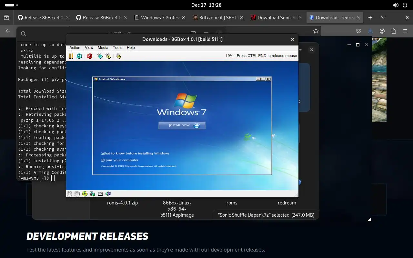The height and width of the screenshot is (258, 413).
Task: Send Ctrl+Alt+Del using the toolbar icon
Action: [100, 56]
